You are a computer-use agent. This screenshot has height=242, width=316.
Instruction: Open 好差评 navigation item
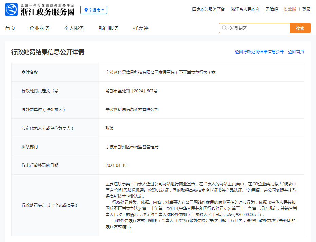pos(141,28)
